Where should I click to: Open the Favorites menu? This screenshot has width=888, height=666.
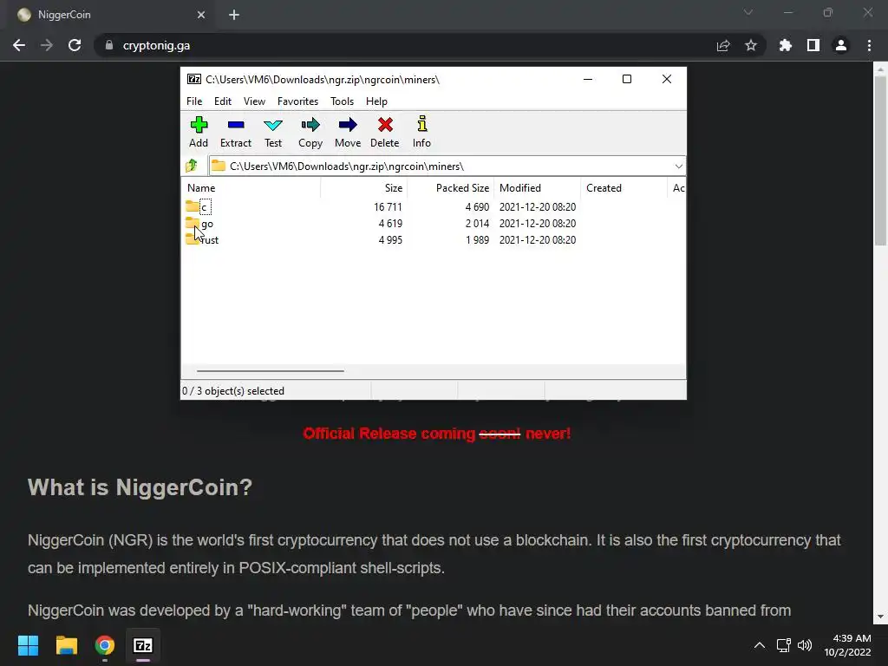pyautogui.click(x=298, y=101)
